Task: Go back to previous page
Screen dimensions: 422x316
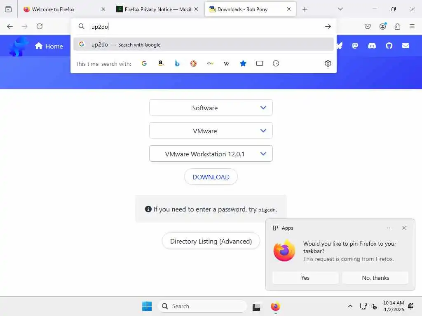Action: click(x=10, y=26)
